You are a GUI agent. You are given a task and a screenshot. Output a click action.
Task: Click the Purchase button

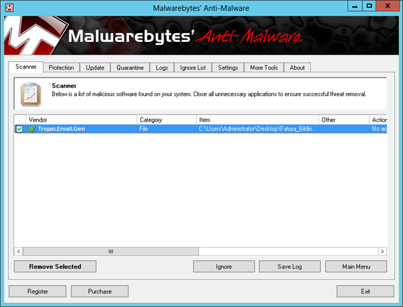(x=99, y=292)
